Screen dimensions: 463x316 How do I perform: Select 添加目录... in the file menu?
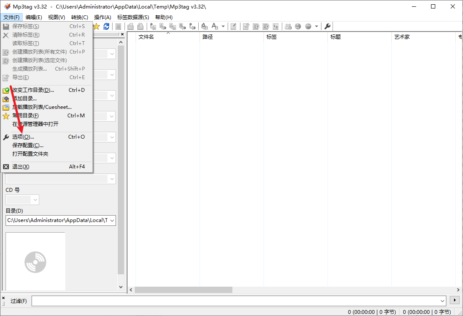coord(24,99)
